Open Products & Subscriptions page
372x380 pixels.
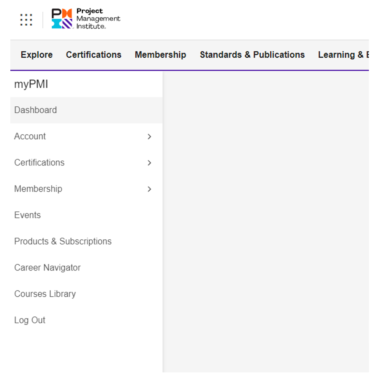click(x=86, y=241)
